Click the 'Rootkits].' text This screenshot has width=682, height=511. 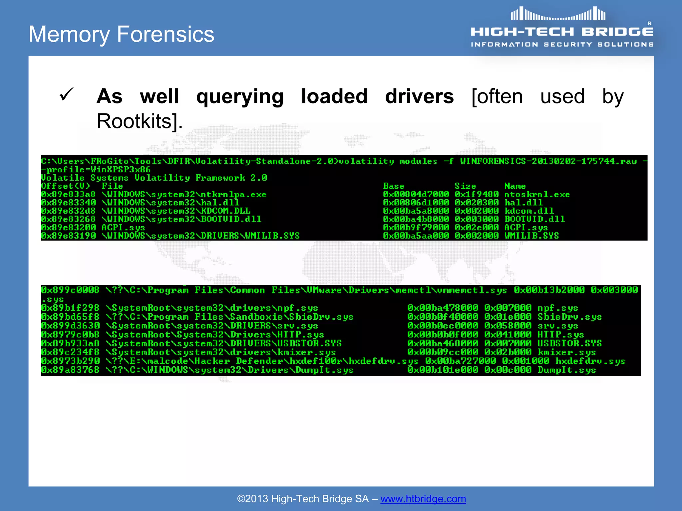point(140,121)
